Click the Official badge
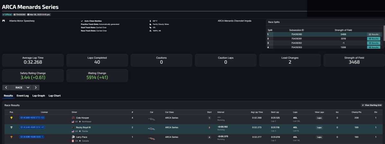Screen dimensions: 385x144 click(x=7, y=14)
